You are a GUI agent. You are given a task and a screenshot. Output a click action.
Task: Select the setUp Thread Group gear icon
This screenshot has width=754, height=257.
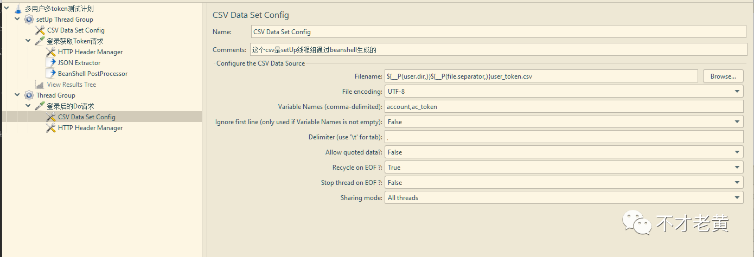[x=29, y=20]
